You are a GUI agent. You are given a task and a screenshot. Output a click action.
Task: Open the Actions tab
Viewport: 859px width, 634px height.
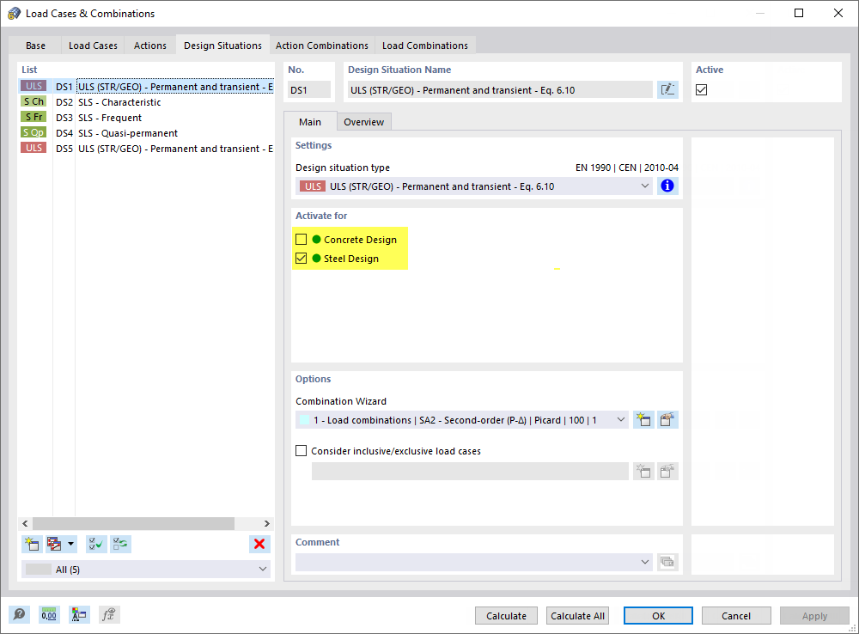pyautogui.click(x=149, y=46)
